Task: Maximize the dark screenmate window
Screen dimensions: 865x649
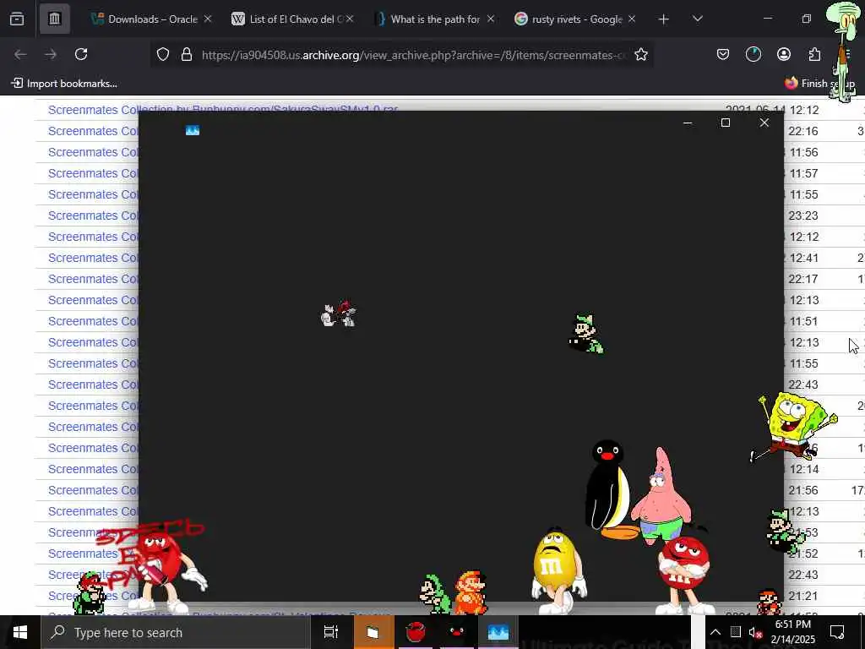Action: pos(726,123)
